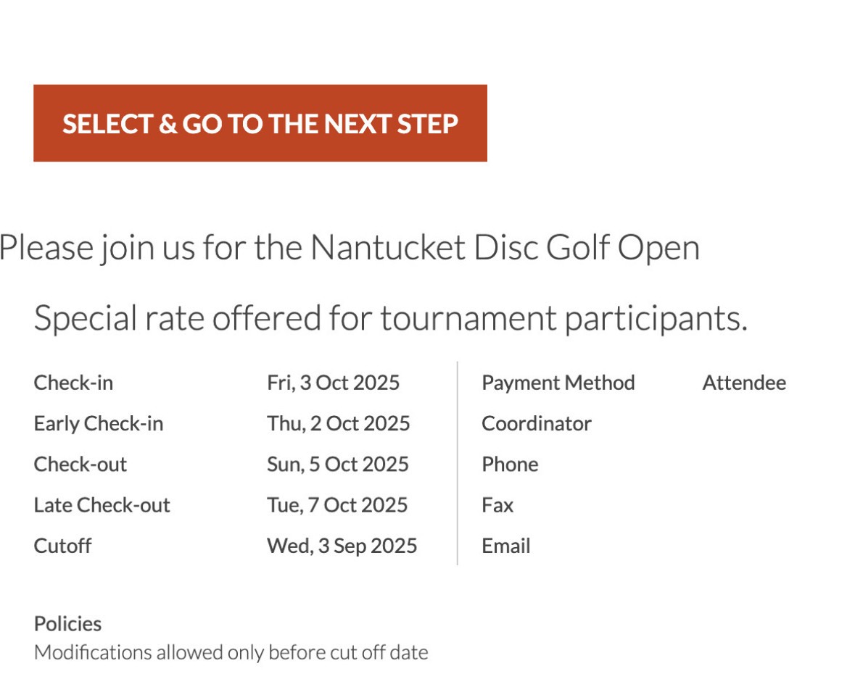
Task: Click the Payment Method label
Action: click(x=558, y=383)
